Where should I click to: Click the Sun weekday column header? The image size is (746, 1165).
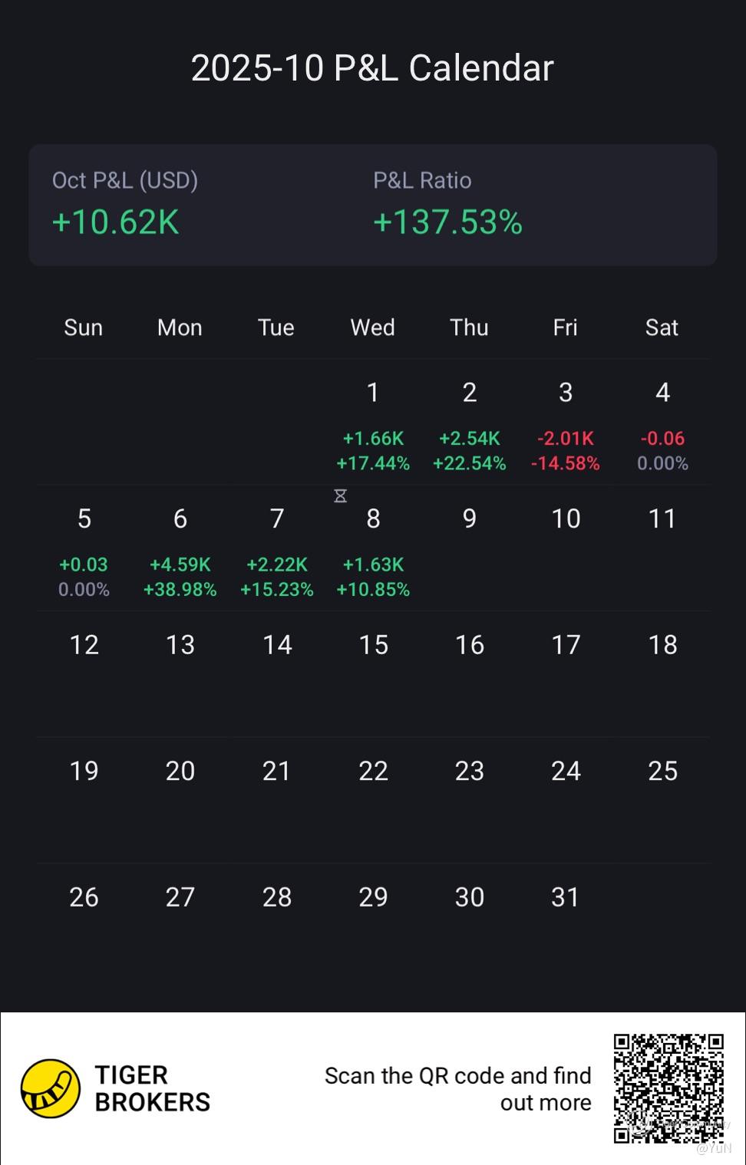pyautogui.click(x=84, y=327)
